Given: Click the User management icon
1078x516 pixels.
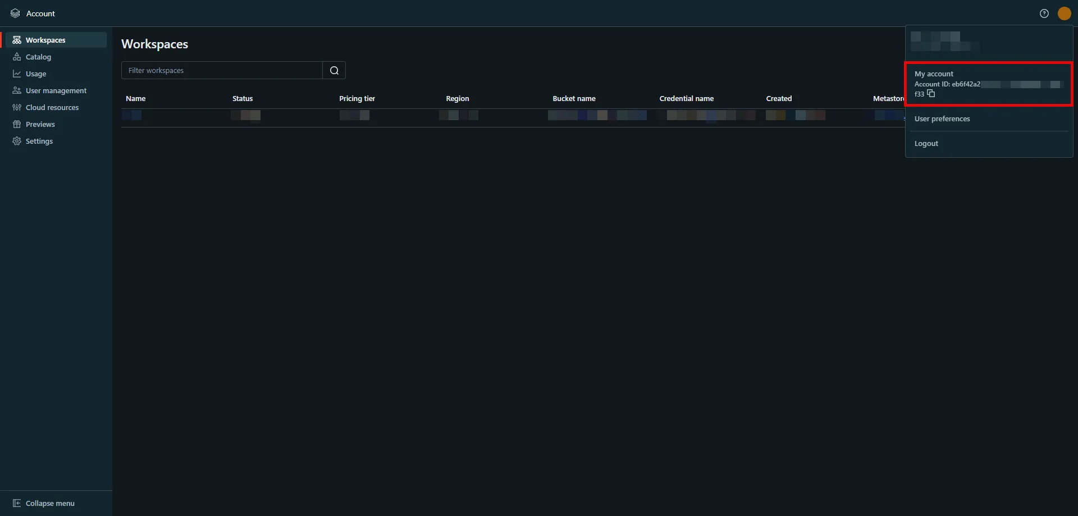Looking at the screenshot, I should point(16,90).
